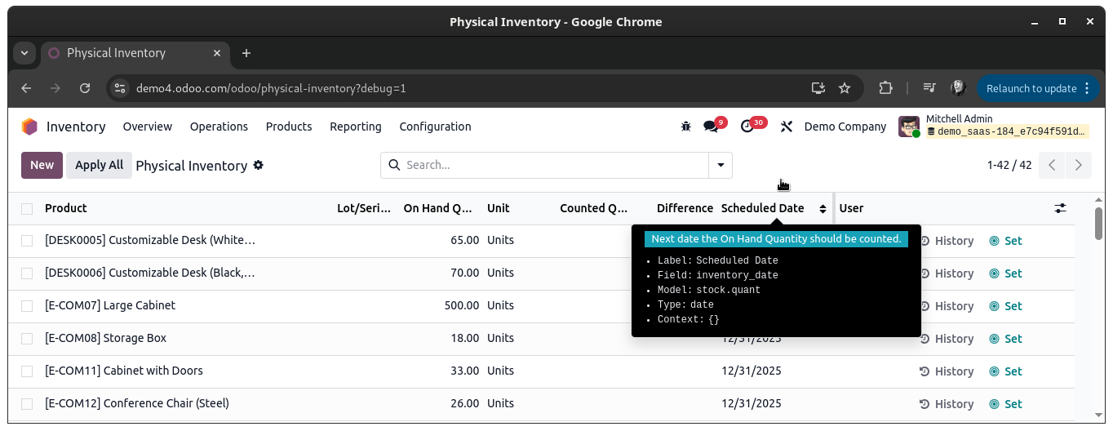
Task: Open the conversations icon with 9 badge
Action: point(712,127)
